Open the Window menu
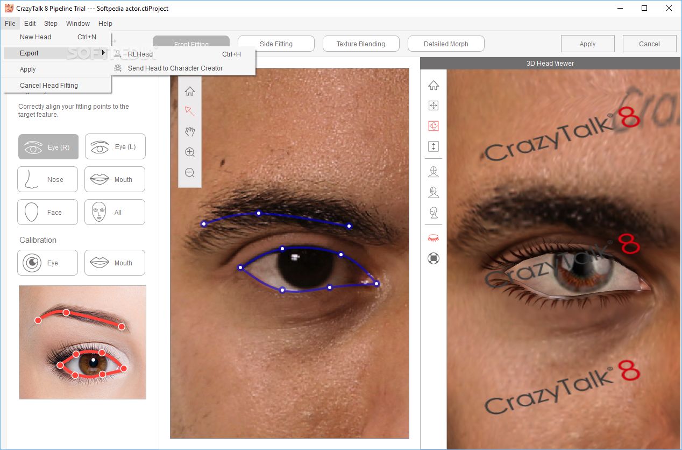This screenshot has width=682, height=450. point(78,23)
